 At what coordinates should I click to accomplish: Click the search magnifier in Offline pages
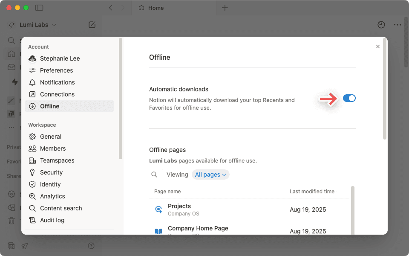154,175
